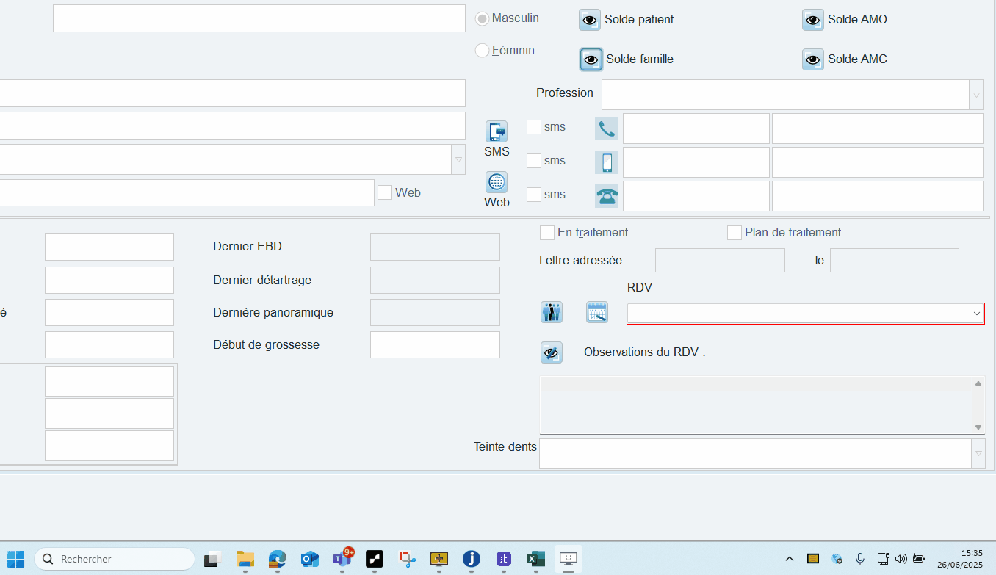The height and width of the screenshot is (575, 996).
Task: Click the desk telephone icon
Action: [607, 196]
